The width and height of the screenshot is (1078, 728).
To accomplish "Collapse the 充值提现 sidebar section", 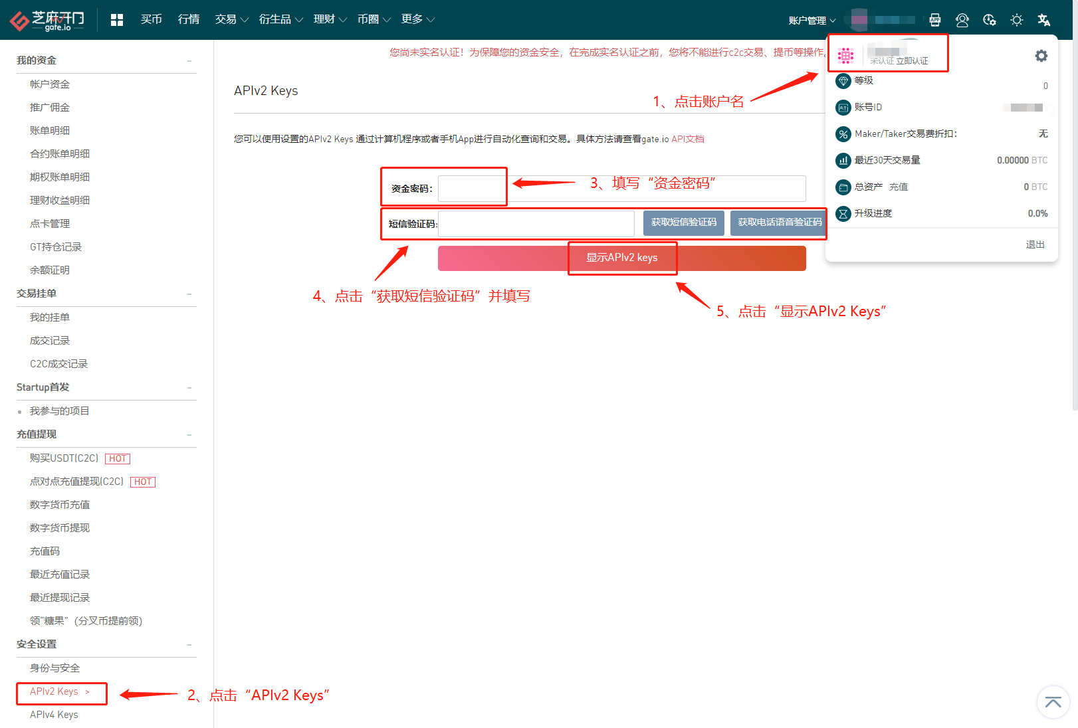I will point(189,435).
